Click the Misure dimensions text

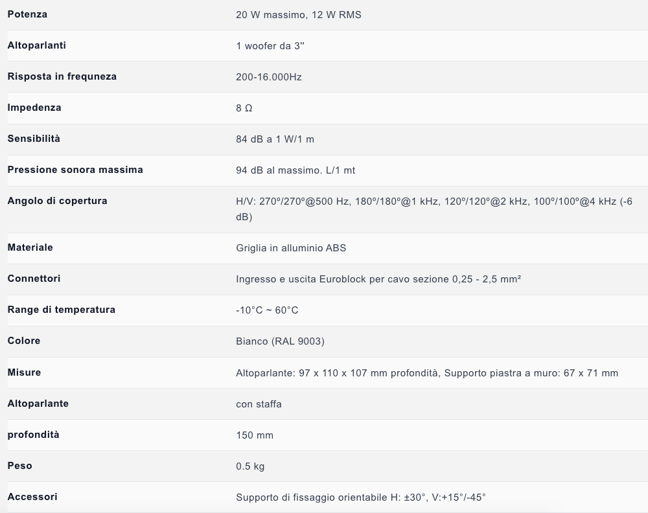pos(427,373)
